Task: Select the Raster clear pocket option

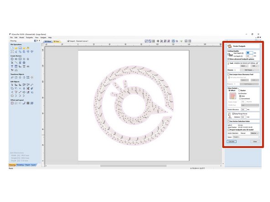Action: click(239, 91)
